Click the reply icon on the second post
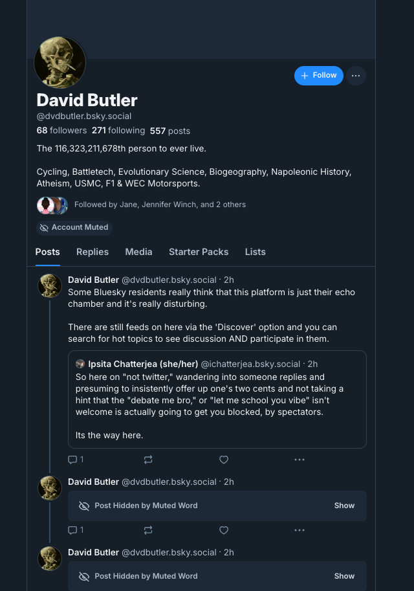The height and width of the screenshot is (591, 414). coord(72,530)
